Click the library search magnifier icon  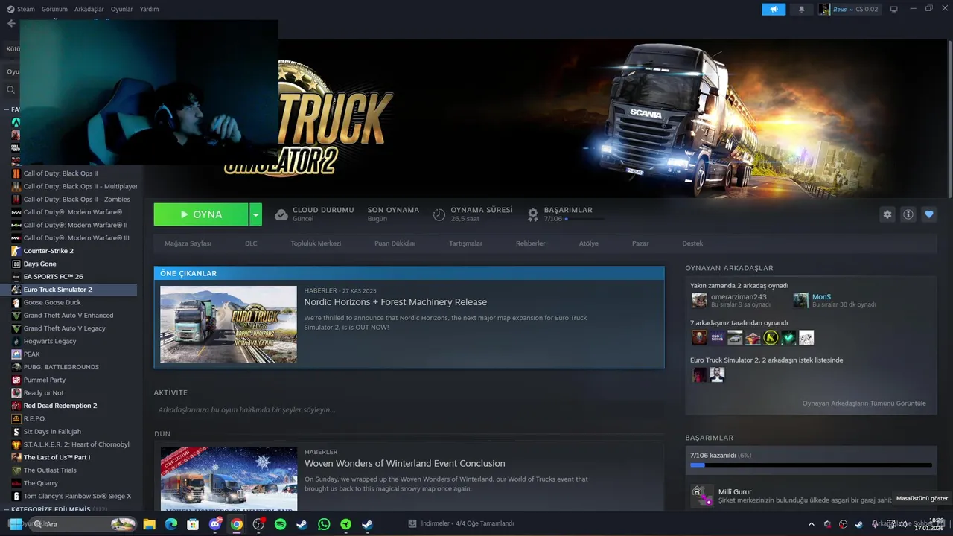pos(11,90)
